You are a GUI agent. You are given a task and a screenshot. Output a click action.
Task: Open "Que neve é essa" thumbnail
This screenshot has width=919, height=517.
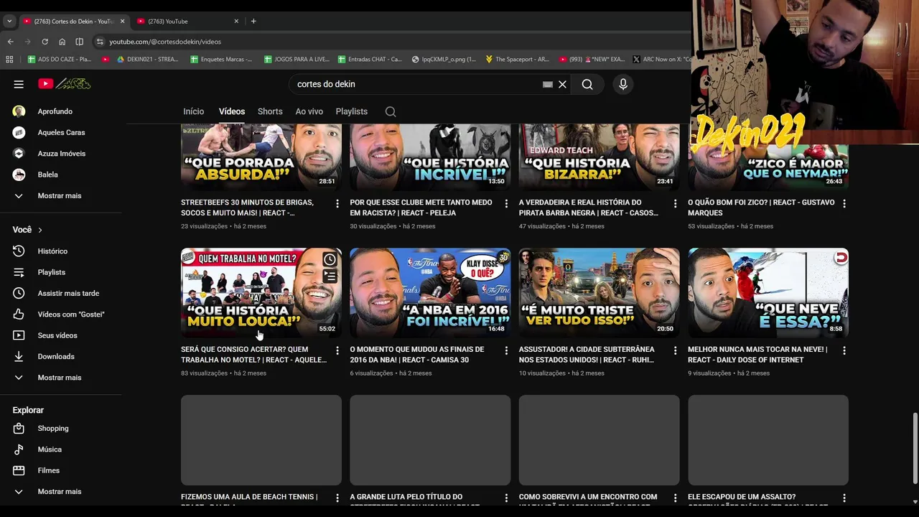(x=768, y=293)
